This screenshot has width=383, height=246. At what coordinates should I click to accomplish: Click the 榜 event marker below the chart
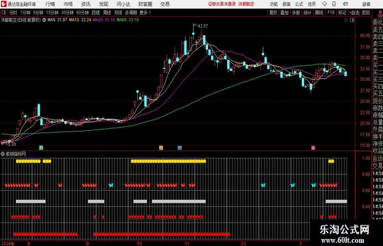click(x=161, y=147)
